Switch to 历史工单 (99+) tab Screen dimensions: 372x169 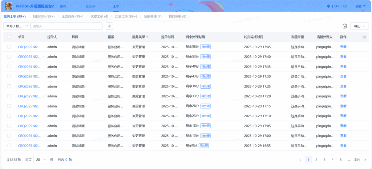click(x=126, y=16)
